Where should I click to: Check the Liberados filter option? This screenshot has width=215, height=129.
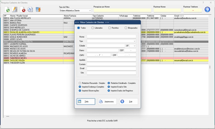coord(93,28)
